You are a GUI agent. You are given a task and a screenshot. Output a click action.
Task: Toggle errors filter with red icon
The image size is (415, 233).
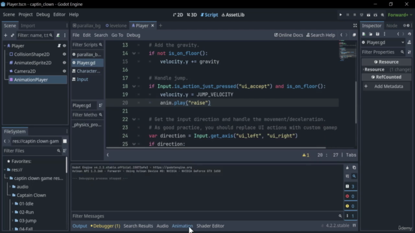point(350,196)
